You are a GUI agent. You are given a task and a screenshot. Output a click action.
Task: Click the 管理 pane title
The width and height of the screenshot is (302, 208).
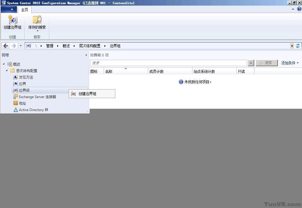[x=5, y=55]
